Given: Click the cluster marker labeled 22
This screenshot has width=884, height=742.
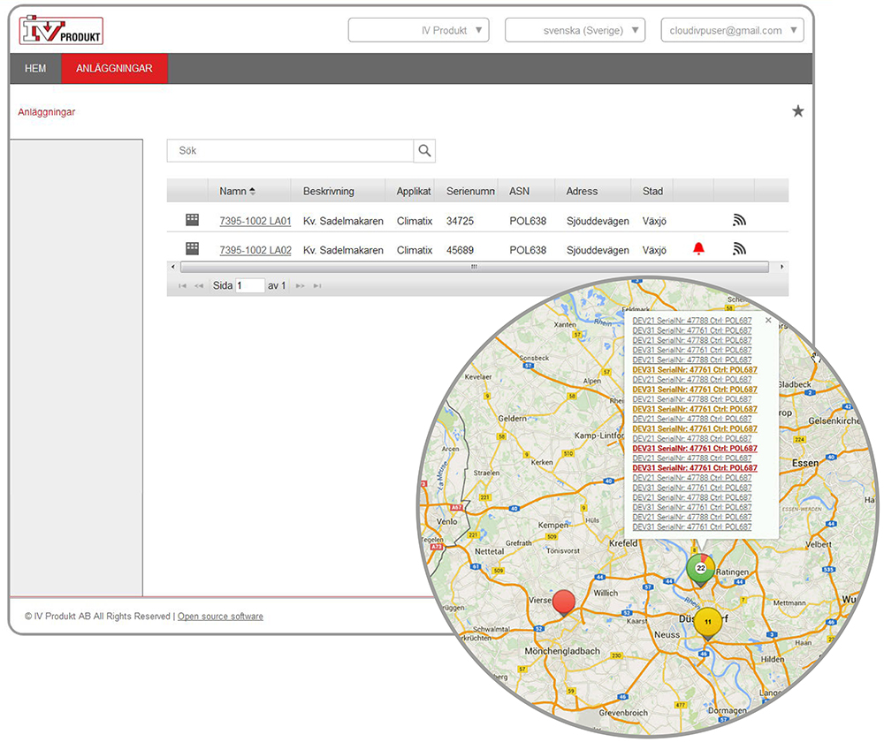Looking at the screenshot, I should coord(701,569).
